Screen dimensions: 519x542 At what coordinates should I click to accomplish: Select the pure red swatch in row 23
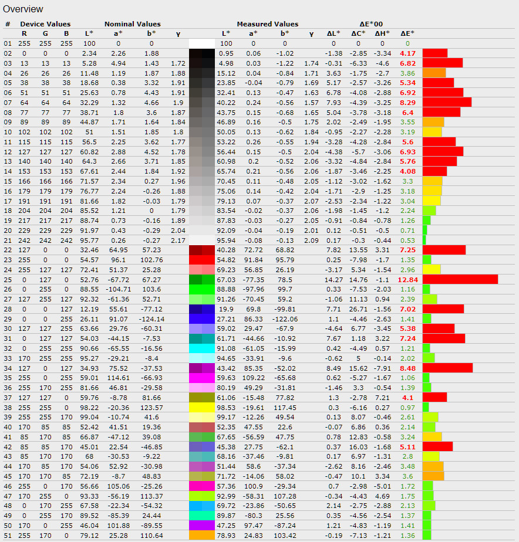point(202,259)
